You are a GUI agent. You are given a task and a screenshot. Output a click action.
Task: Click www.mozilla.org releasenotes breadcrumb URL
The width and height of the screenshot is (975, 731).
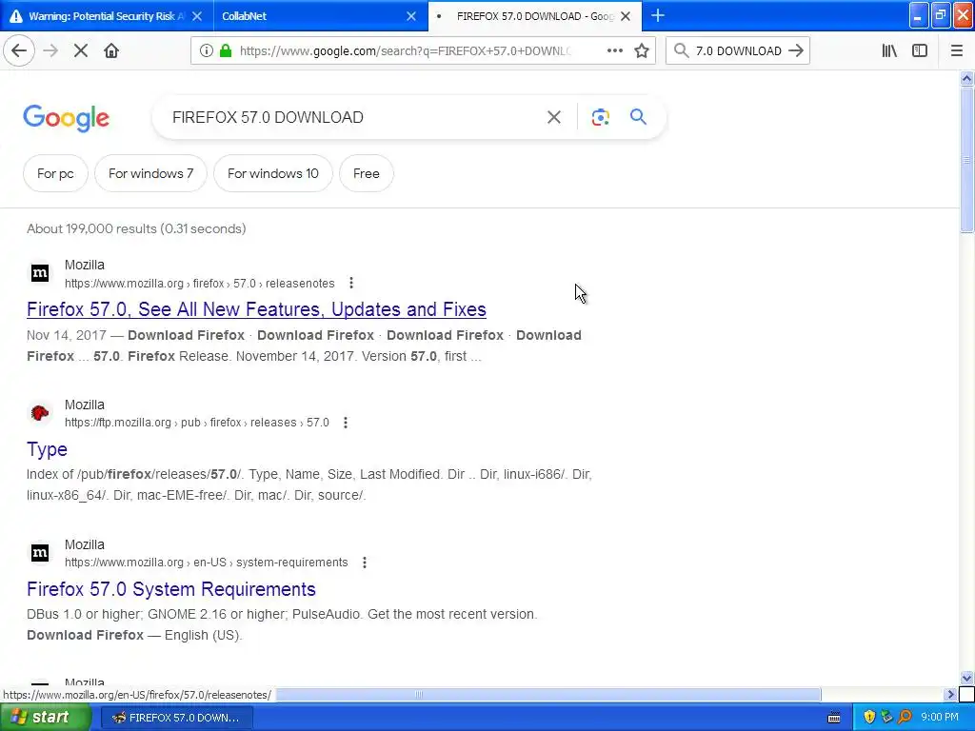point(200,284)
